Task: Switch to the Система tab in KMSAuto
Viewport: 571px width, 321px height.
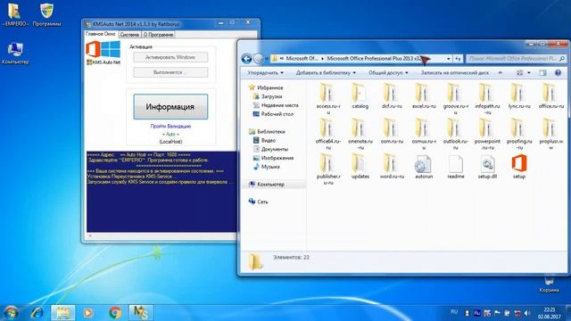Action: [129, 35]
